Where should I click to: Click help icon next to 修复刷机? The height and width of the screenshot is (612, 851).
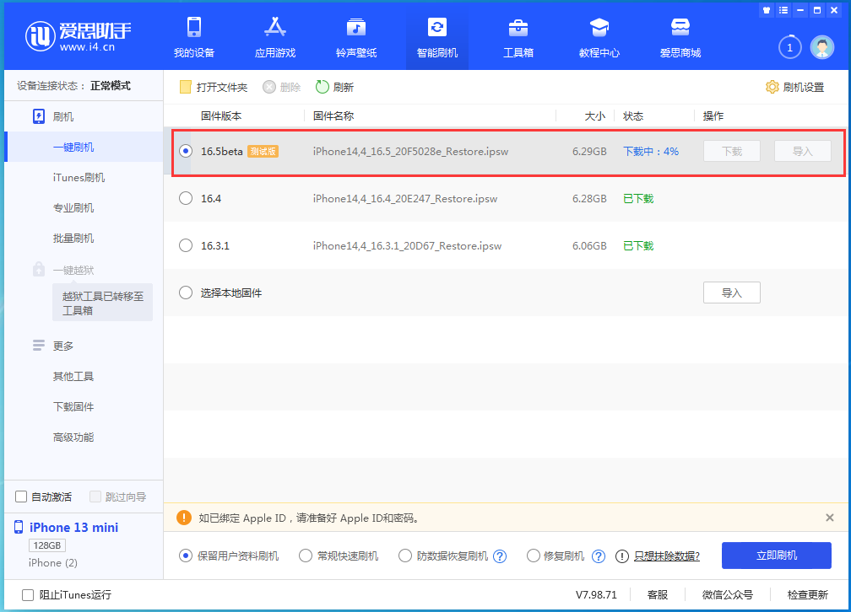pyautogui.click(x=598, y=556)
